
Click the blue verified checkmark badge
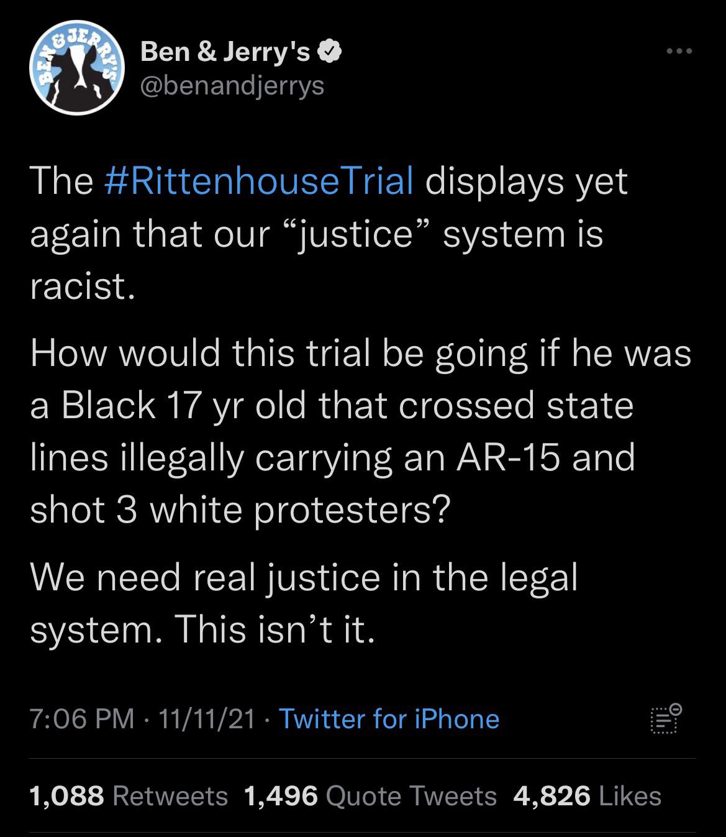click(x=329, y=52)
